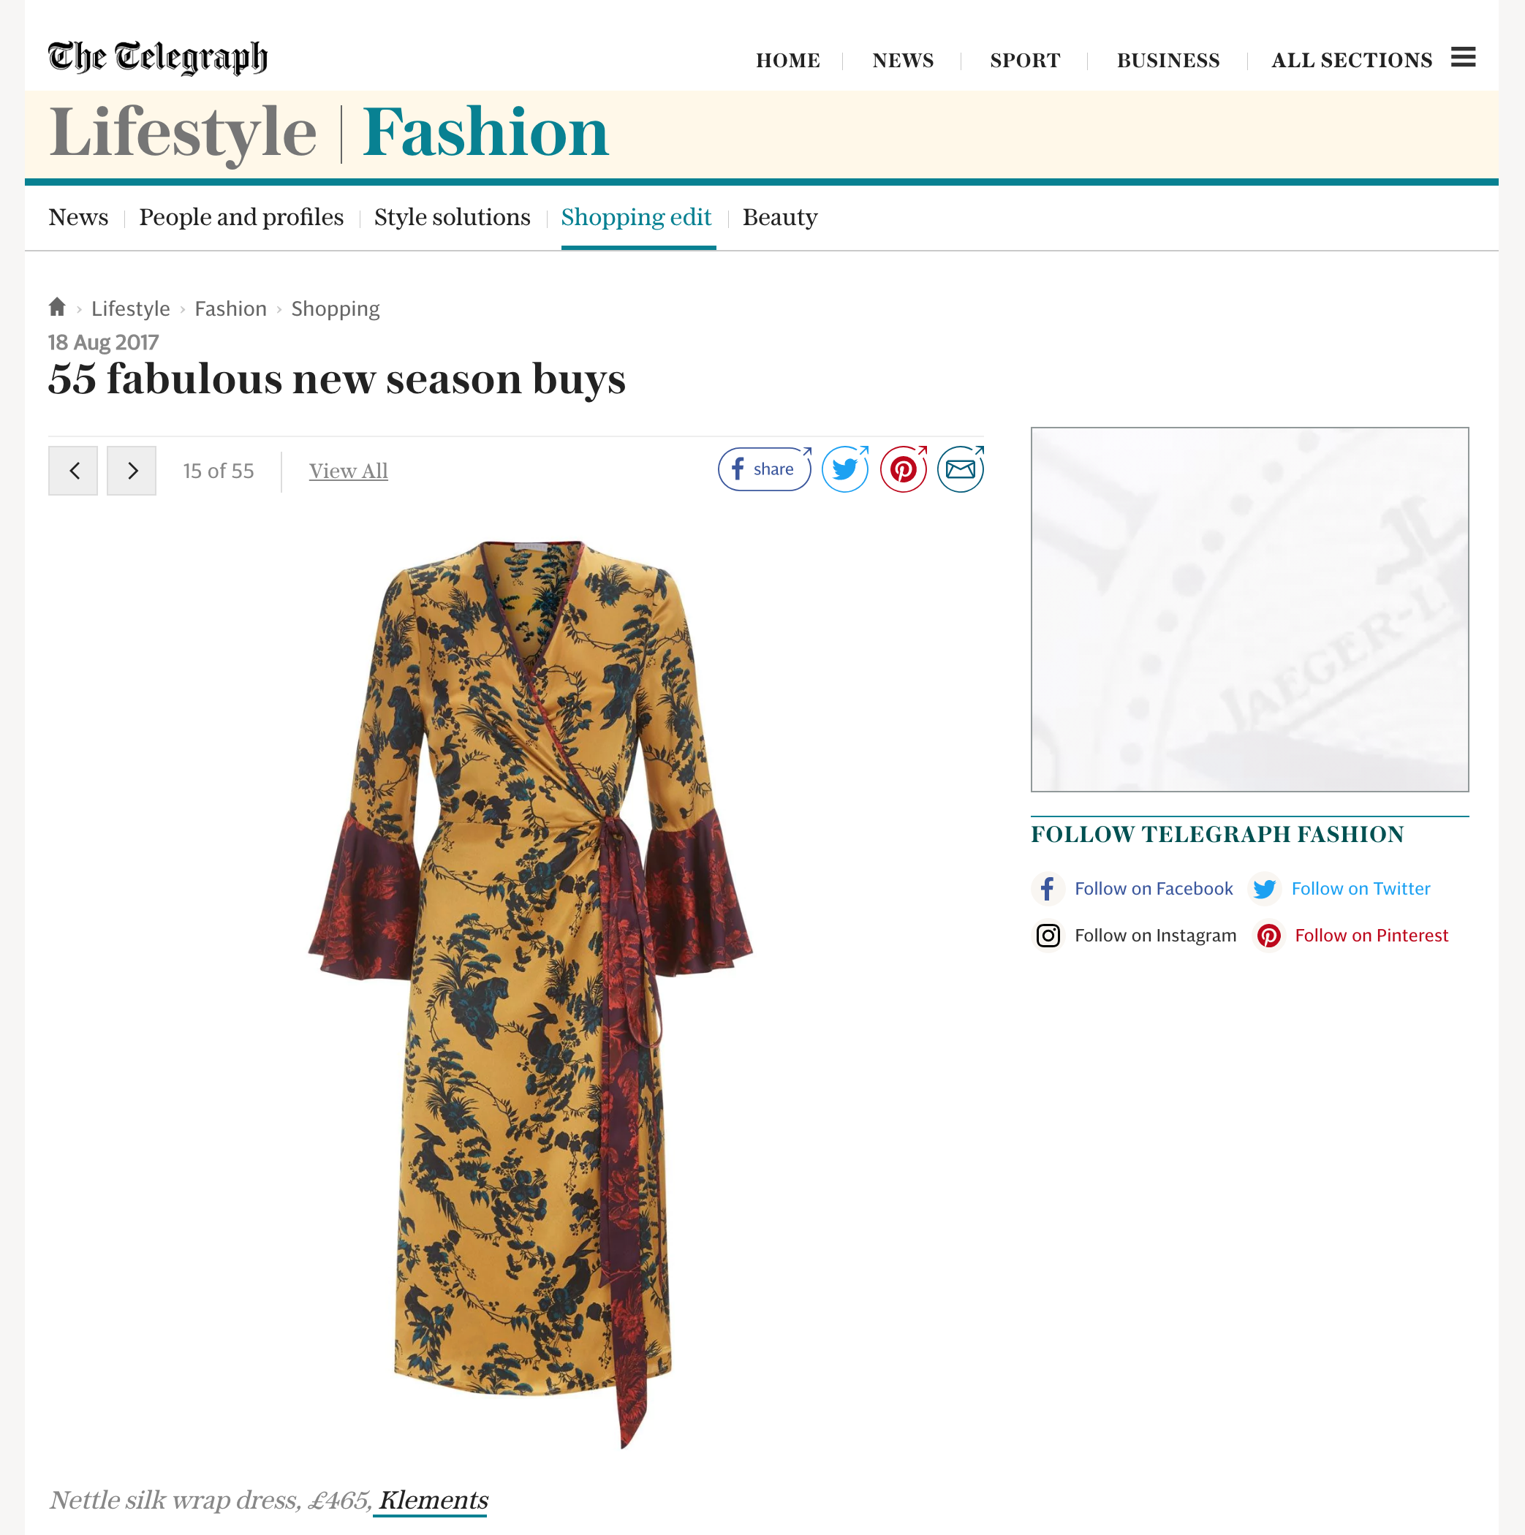
Task: Open NEWS in top navigation
Action: coord(903,61)
